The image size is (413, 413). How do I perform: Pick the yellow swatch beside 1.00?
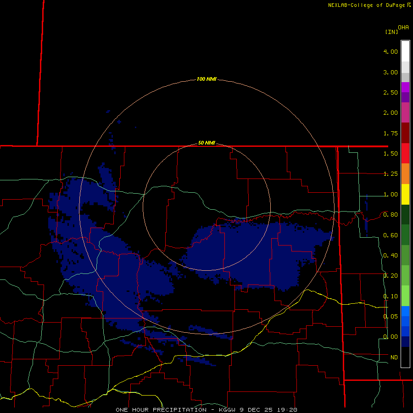point(405,194)
